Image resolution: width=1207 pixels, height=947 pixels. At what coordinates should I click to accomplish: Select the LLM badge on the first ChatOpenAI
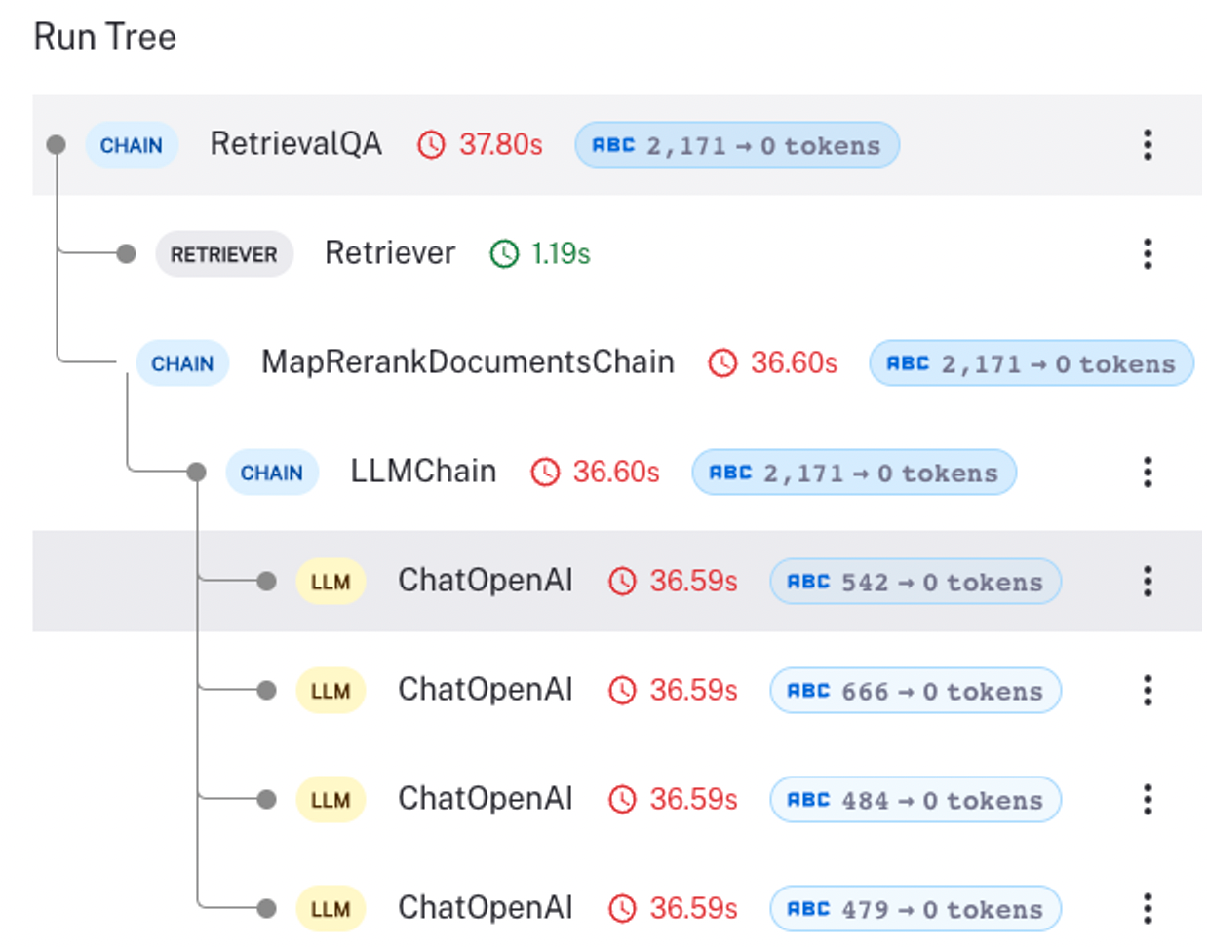tap(331, 581)
